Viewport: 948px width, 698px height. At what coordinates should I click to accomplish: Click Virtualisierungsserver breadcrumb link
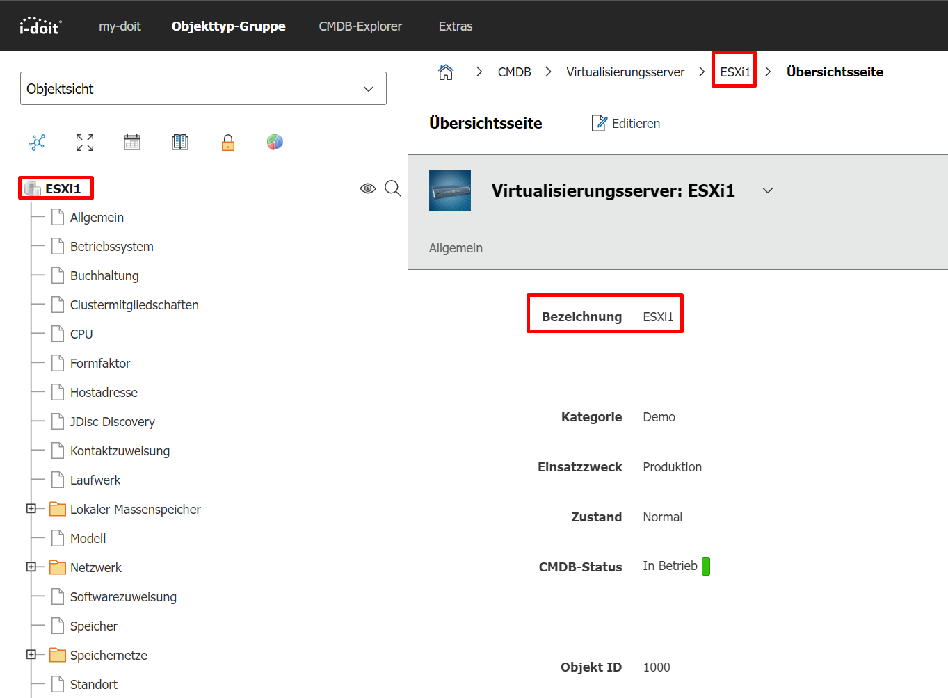coord(625,72)
